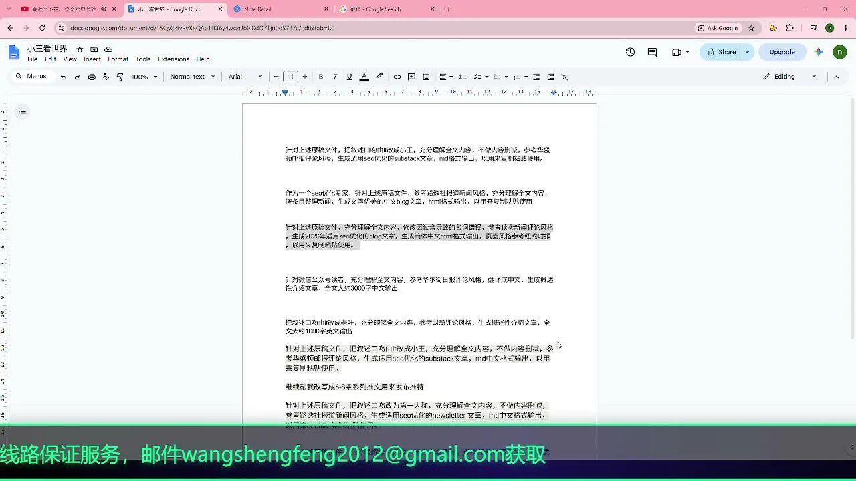The height and width of the screenshot is (481, 856).
Task: Select the Paint format roller tool
Action: click(120, 77)
